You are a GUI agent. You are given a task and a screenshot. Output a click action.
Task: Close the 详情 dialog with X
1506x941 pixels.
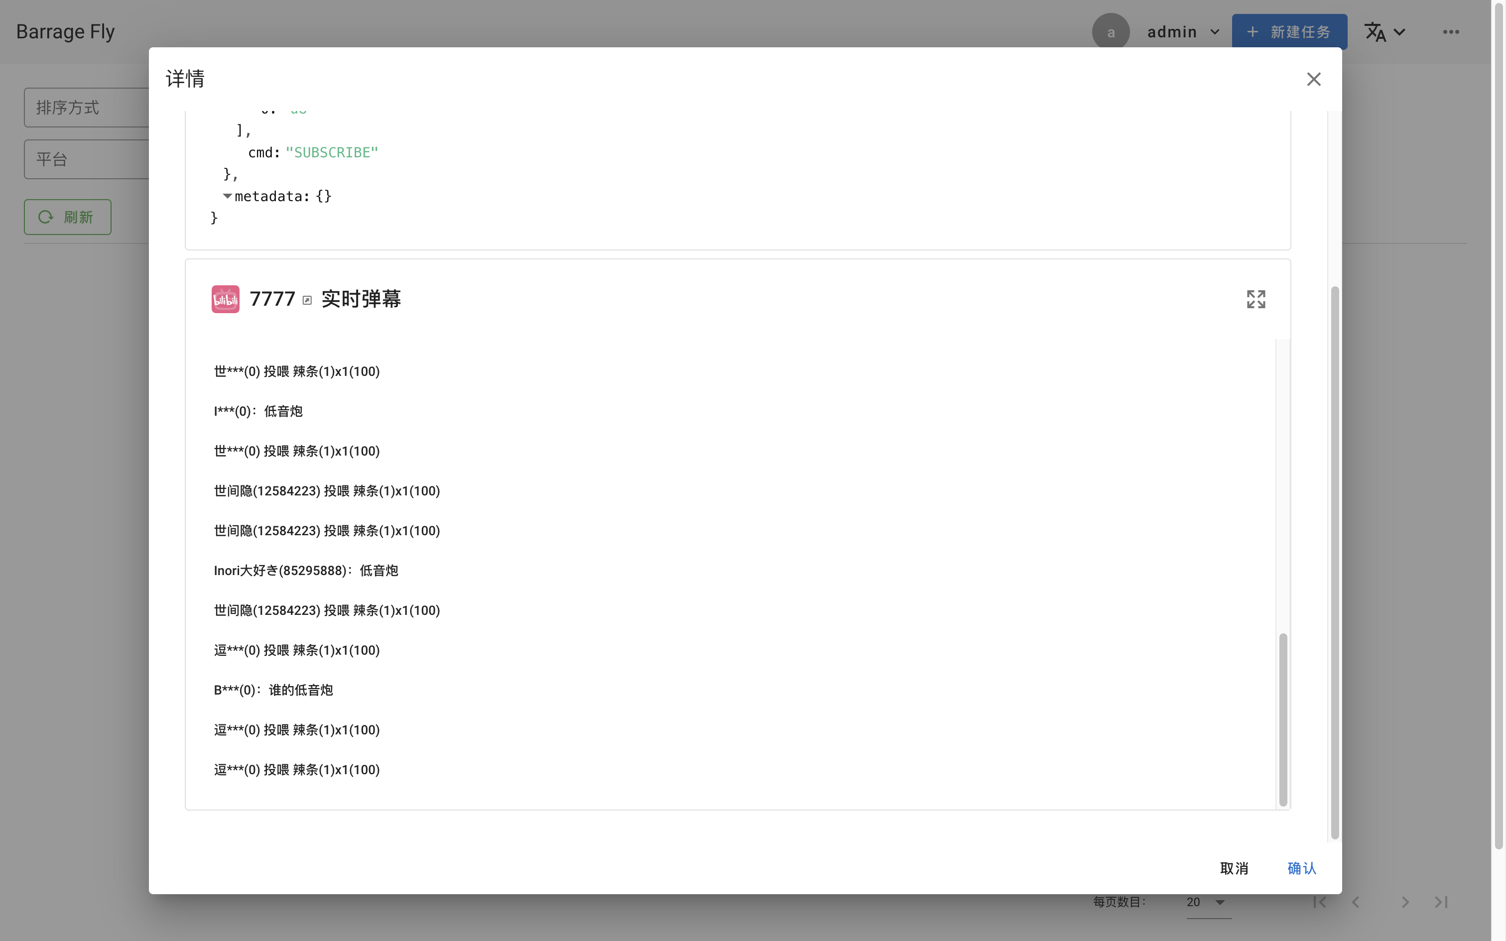tap(1313, 79)
